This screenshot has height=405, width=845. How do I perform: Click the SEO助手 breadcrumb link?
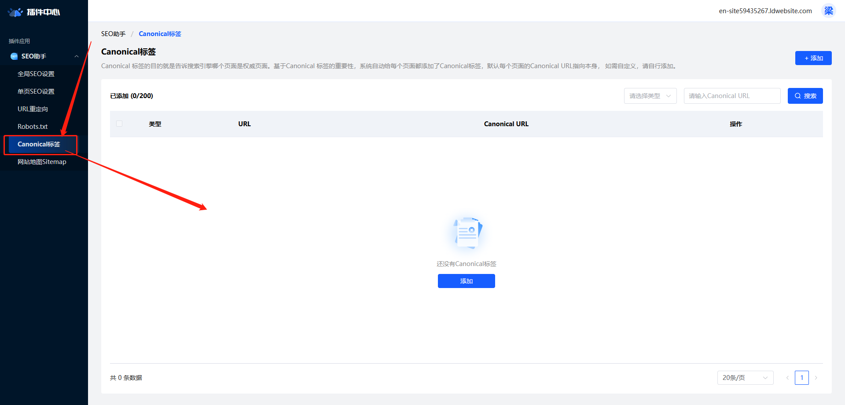tap(113, 34)
